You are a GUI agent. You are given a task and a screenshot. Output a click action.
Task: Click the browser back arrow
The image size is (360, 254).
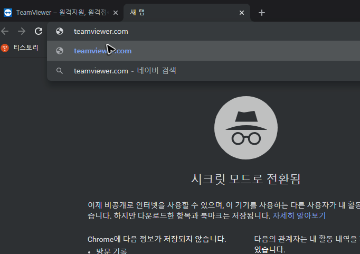pyautogui.click(x=5, y=31)
